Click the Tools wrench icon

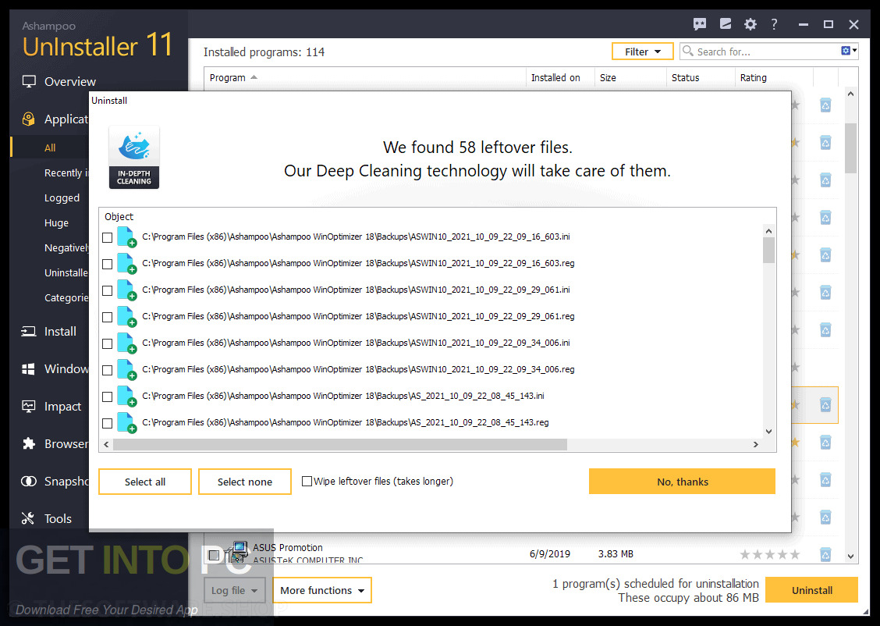[28, 518]
